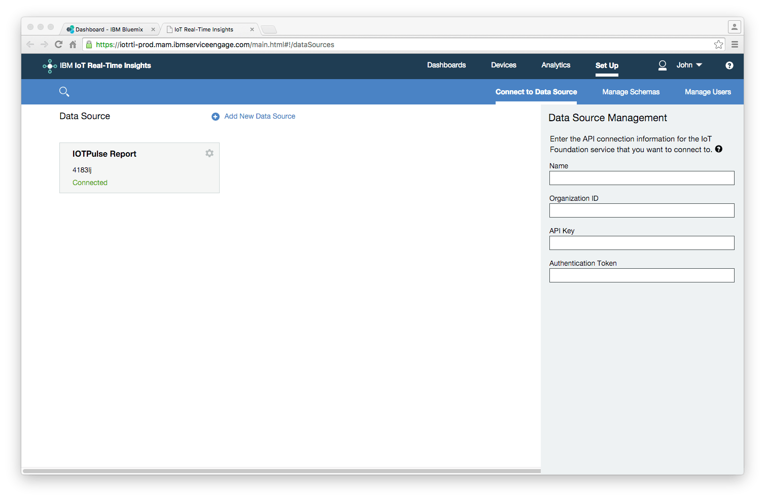
Task: Focus the API Key input field
Action: click(642, 243)
